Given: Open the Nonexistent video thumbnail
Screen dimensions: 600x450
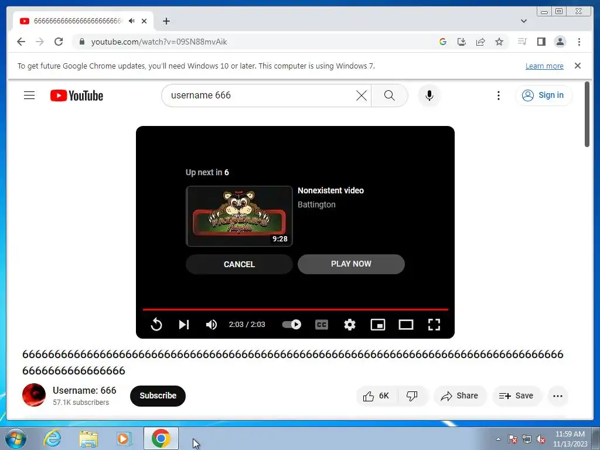Looking at the screenshot, I should pos(239,216).
